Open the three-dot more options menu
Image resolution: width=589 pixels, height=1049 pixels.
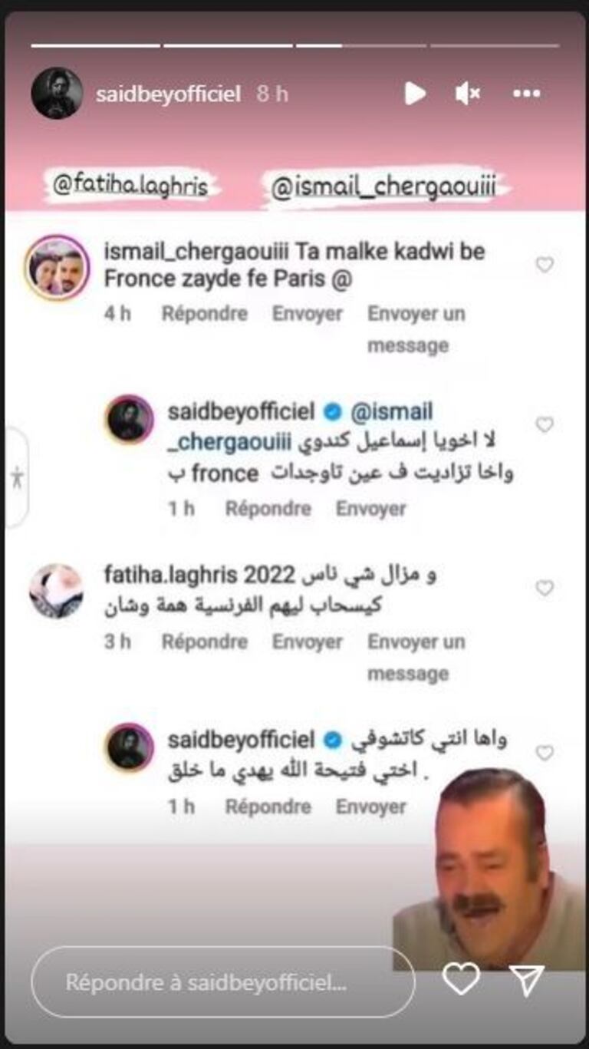coord(526,94)
